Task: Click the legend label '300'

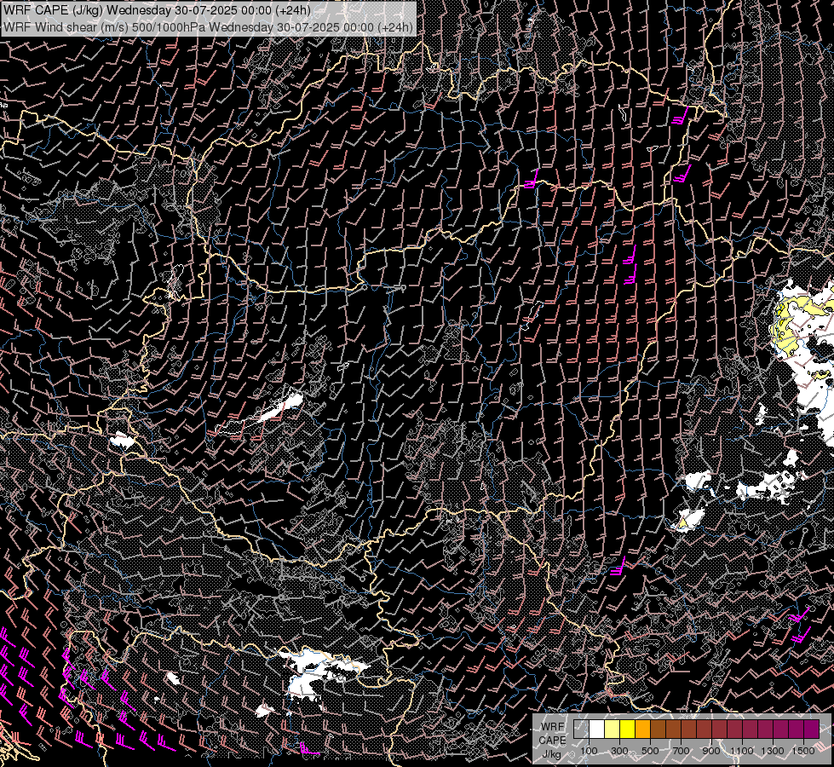Action: [619, 751]
